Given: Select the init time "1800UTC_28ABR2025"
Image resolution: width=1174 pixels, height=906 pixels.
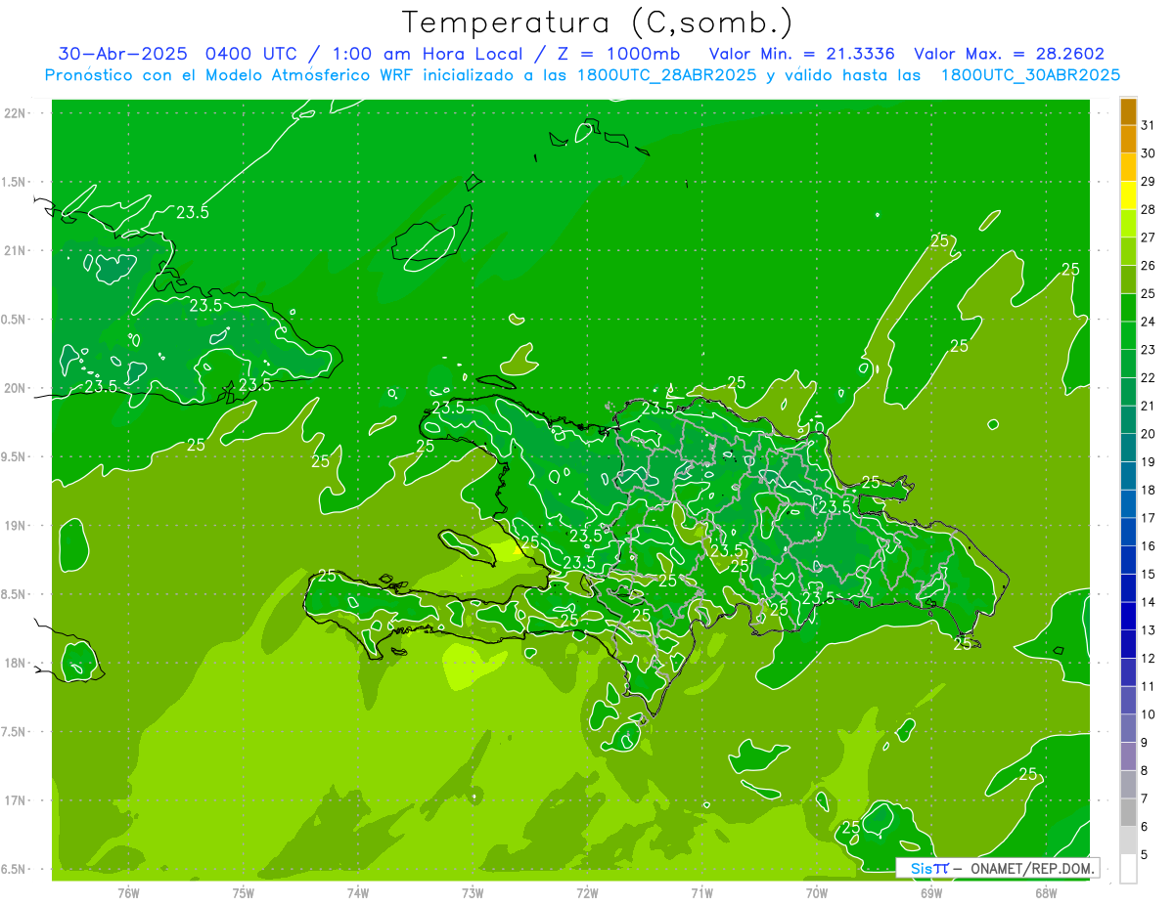Looking at the screenshot, I should pos(662,75).
